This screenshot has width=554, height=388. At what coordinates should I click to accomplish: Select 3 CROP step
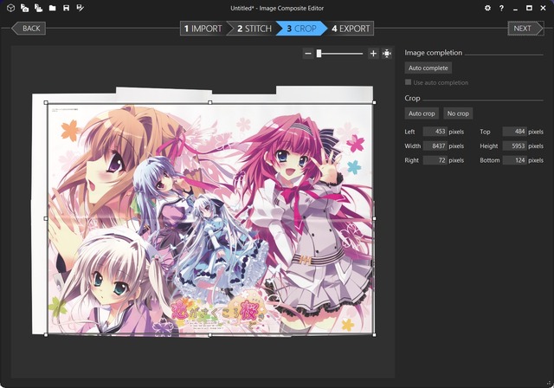tap(301, 29)
